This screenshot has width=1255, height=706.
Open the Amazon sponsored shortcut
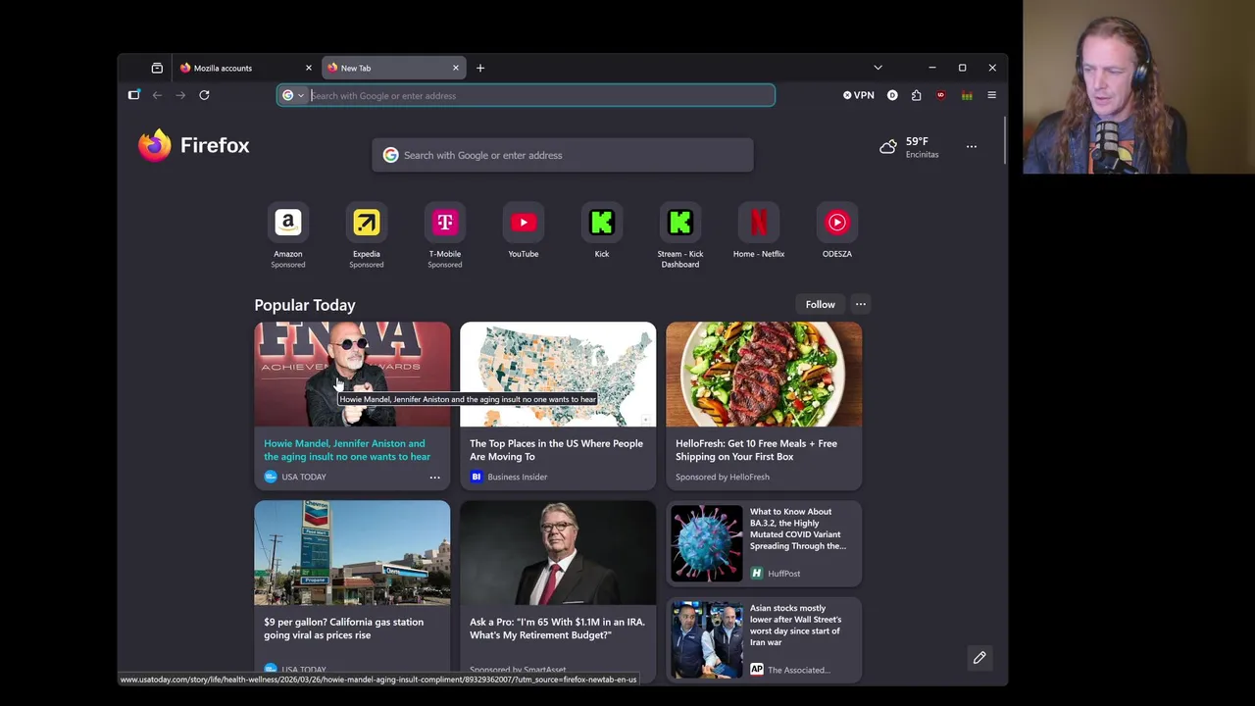pyautogui.click(x=288, y=235)
